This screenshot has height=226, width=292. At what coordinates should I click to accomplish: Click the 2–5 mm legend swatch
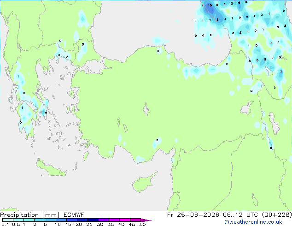(40, 220)
